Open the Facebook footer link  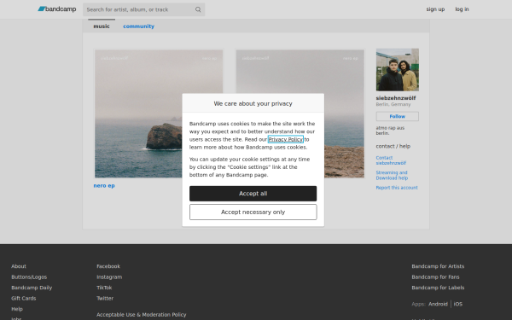click(108, 266)
